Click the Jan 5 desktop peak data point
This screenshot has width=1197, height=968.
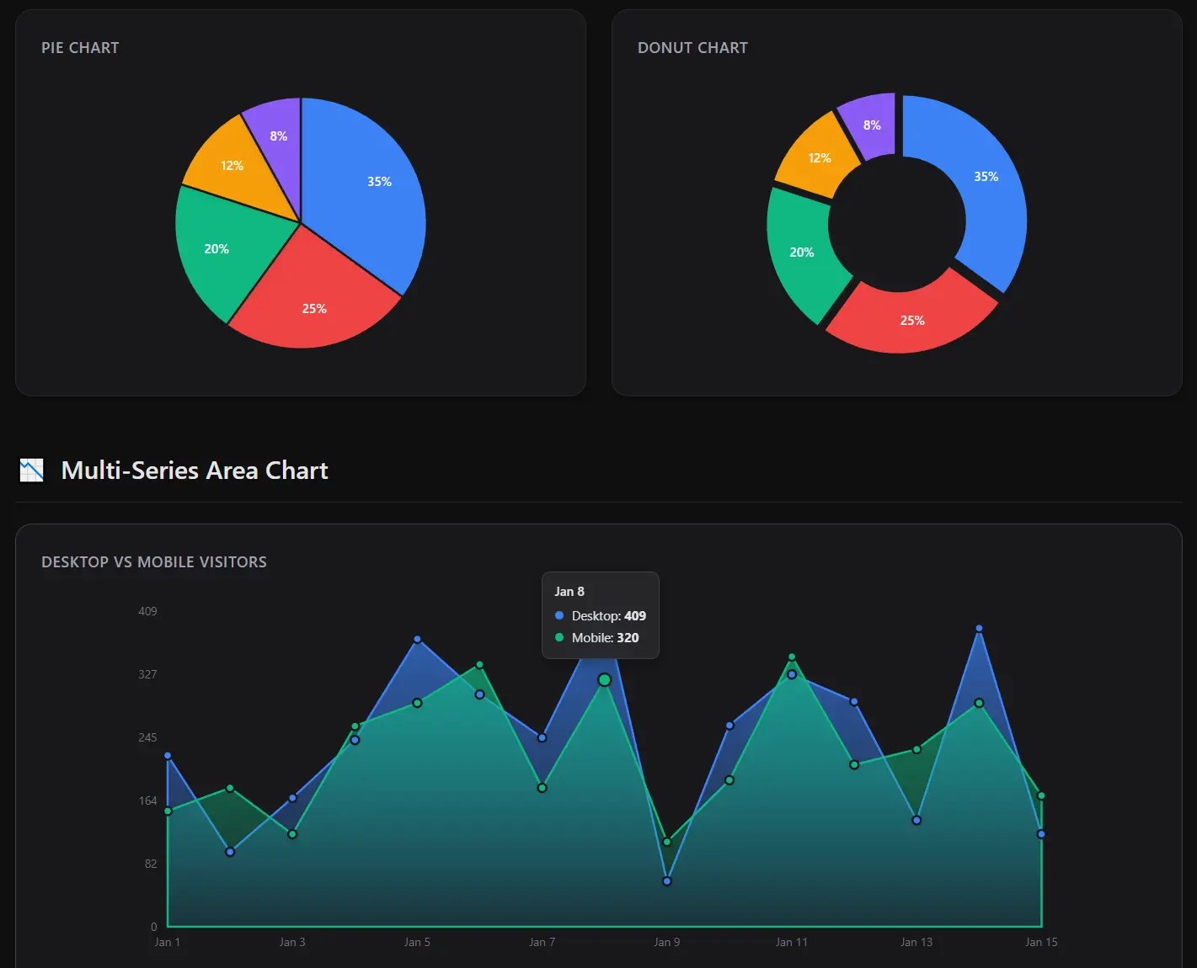[x=416, y=638]
